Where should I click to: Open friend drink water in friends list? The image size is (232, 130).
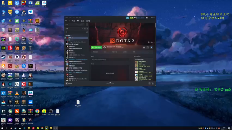pyautogui.click(x=144, y=66)
